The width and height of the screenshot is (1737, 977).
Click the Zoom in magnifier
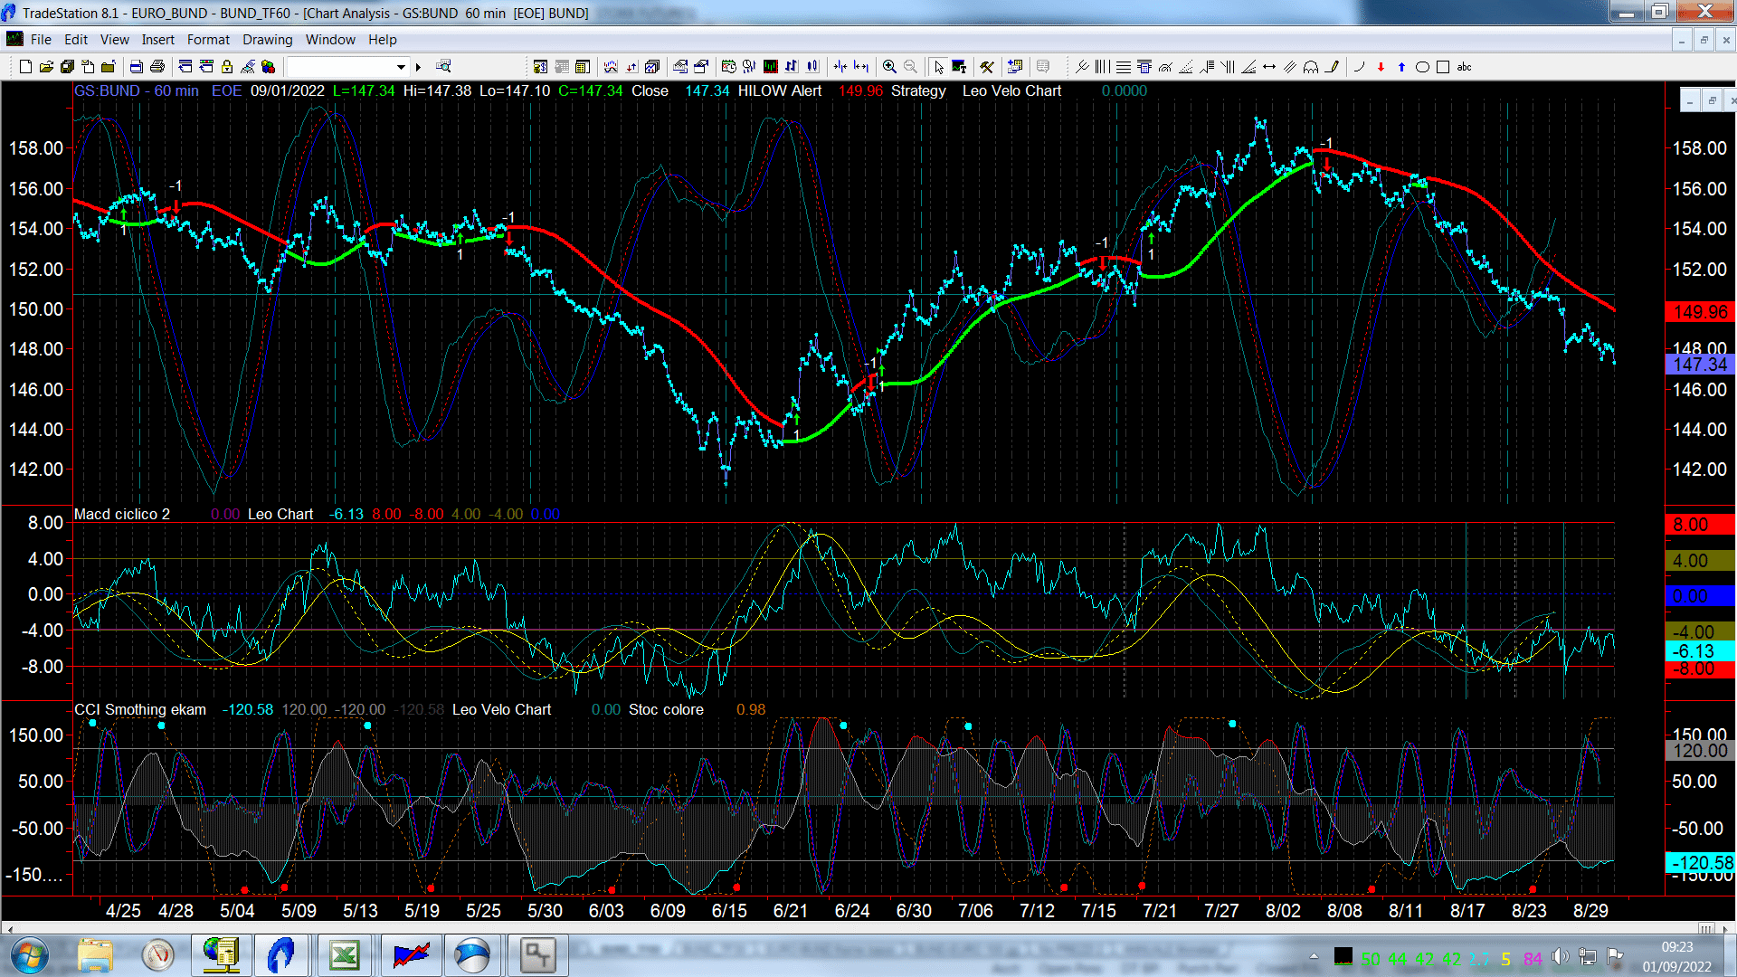889,67
